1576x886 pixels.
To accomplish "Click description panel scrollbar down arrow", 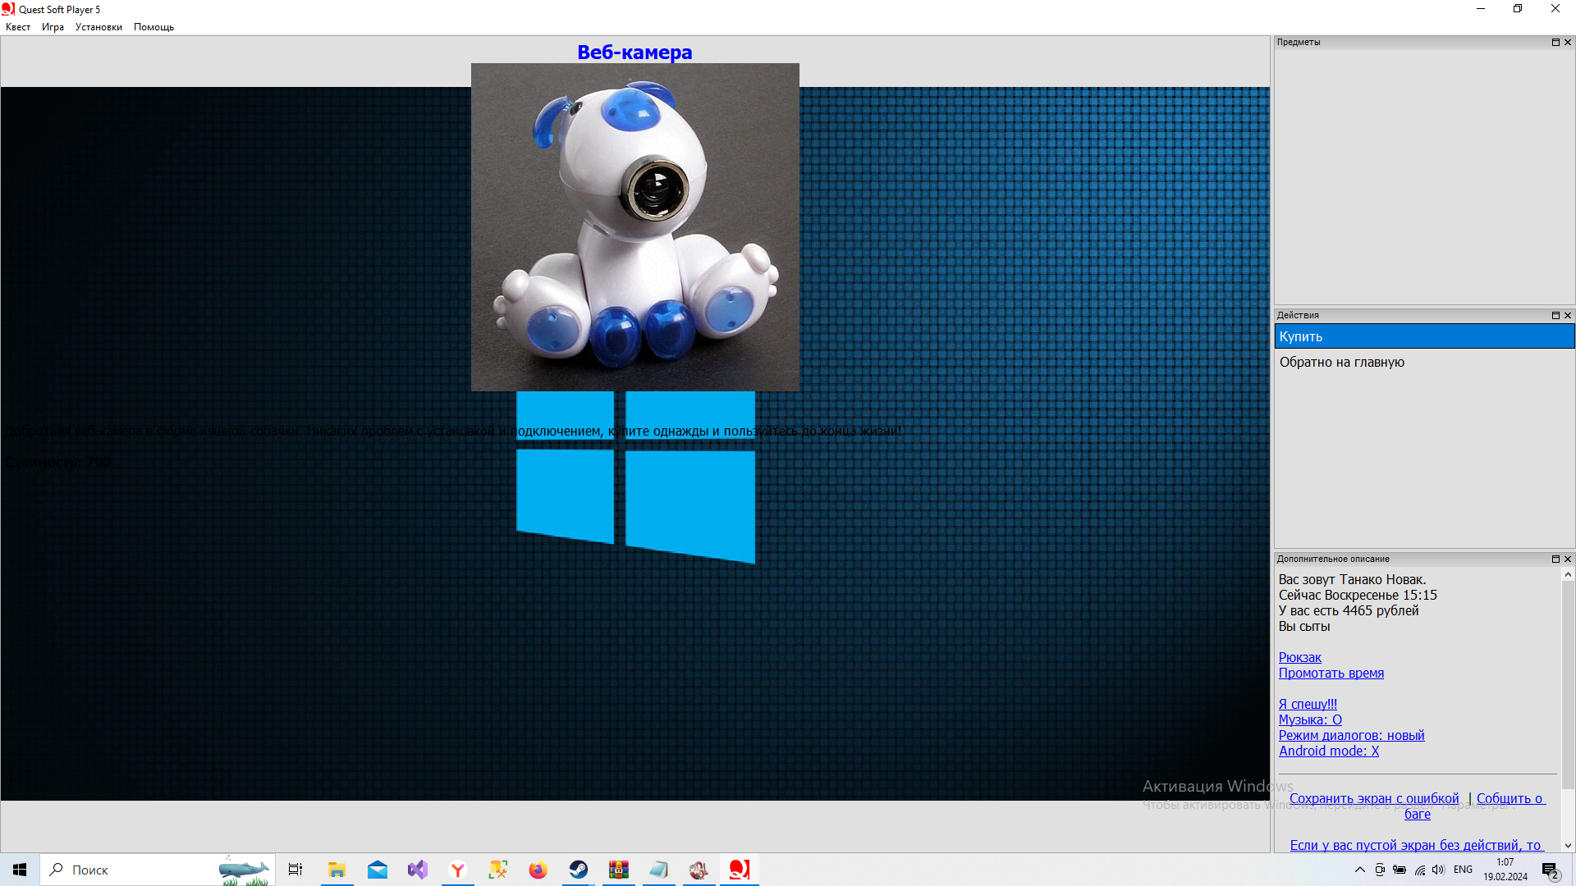I will coord(1568,845).
